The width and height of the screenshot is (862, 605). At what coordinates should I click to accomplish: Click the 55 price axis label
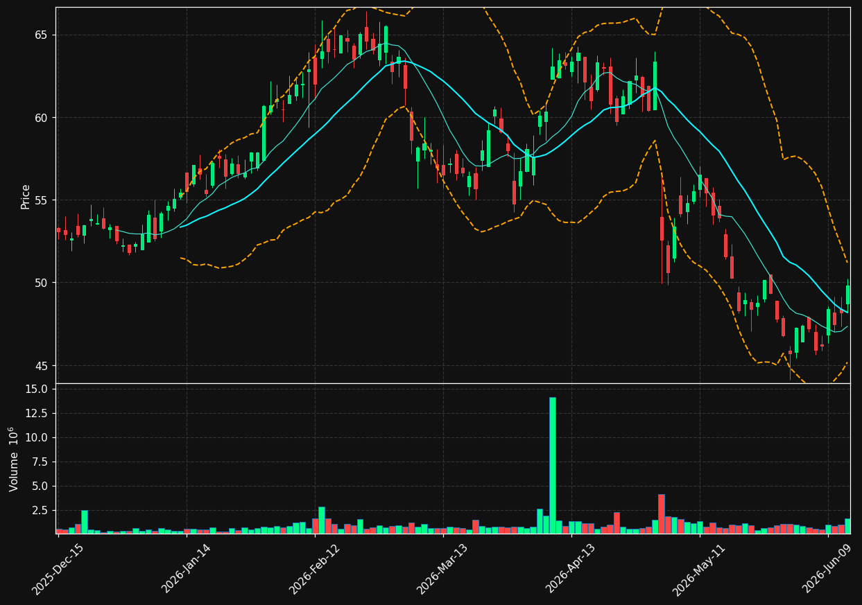[x=42, y=200]
